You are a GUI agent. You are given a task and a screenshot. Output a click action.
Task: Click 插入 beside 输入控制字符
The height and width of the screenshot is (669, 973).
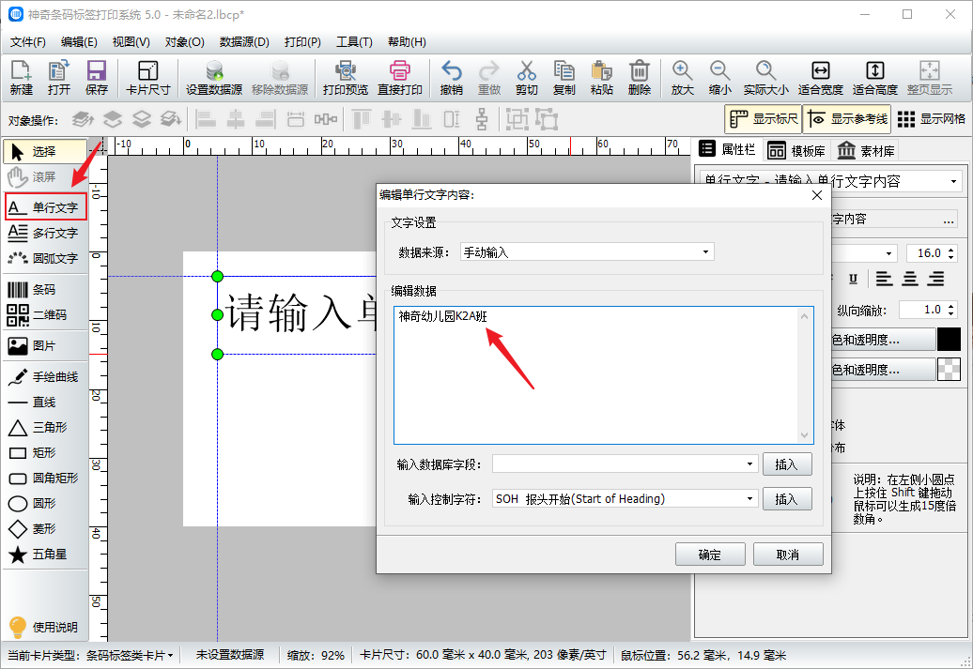(x=787, y=499)
